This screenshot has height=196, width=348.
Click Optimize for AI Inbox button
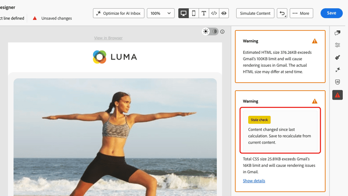point(118,13)
